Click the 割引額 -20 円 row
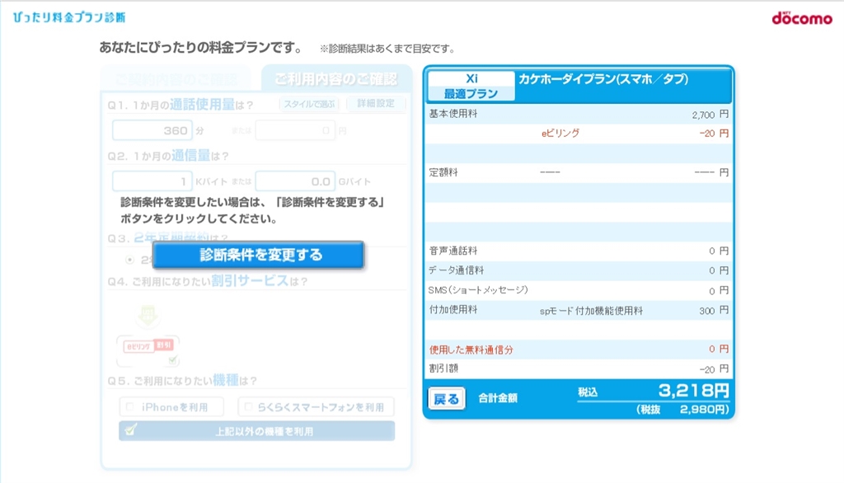 579,369
